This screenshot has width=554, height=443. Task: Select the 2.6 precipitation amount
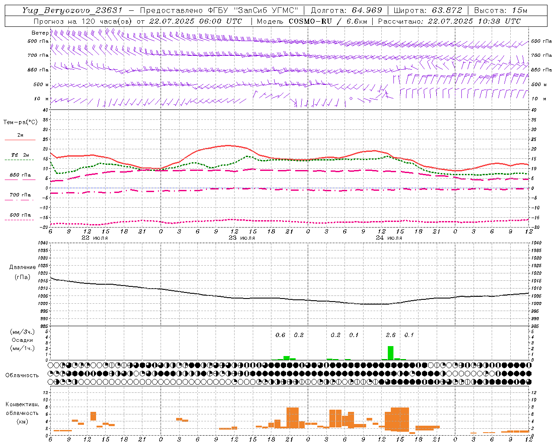click(x=390, y=335)
